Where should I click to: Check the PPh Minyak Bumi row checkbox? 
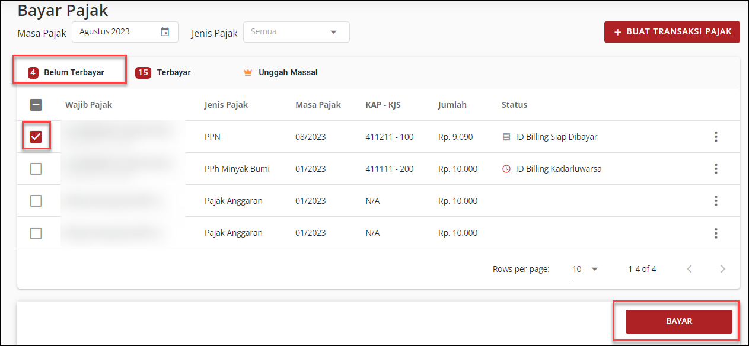(36, 169)
